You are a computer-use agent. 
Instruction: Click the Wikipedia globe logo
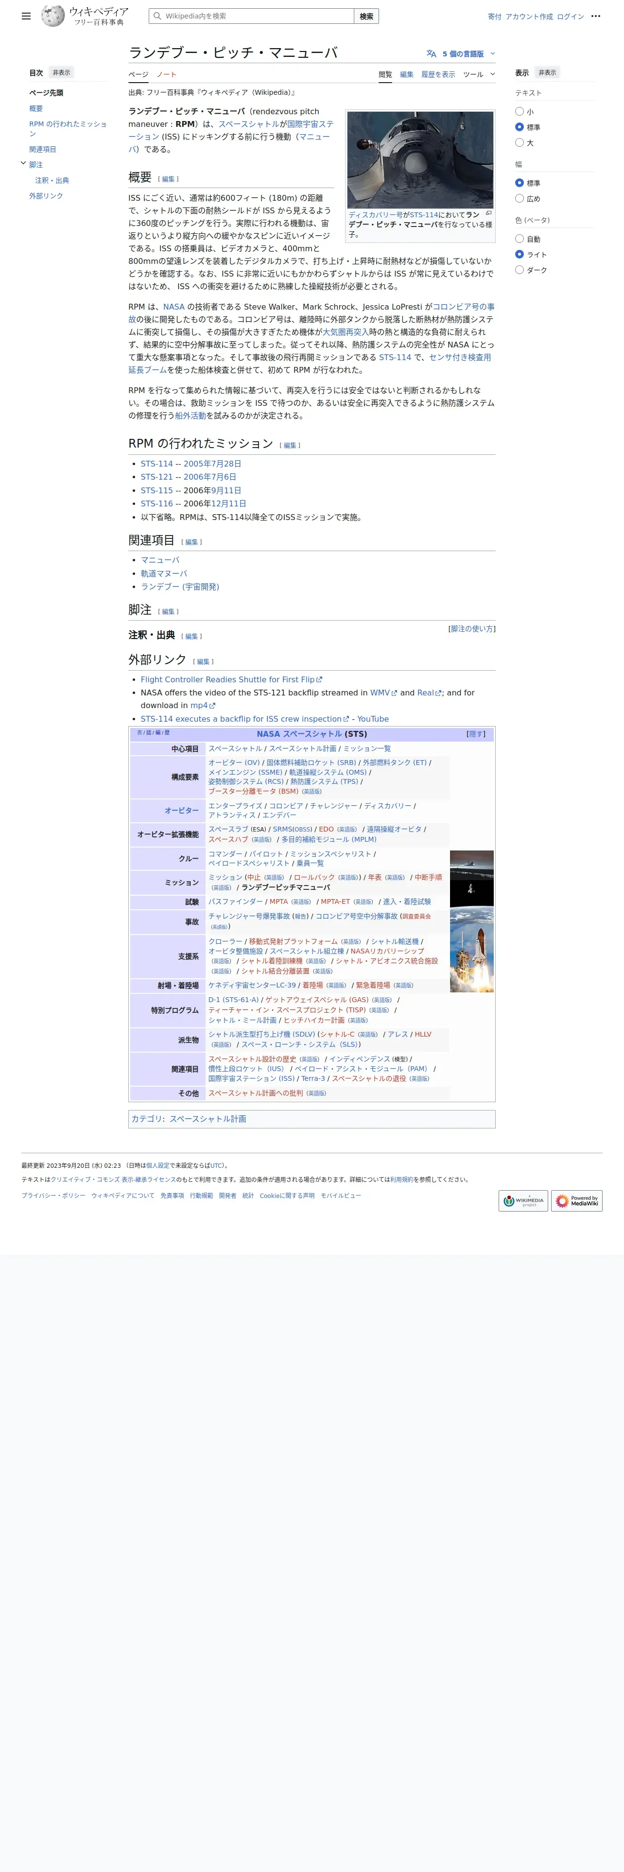(53, 15)
